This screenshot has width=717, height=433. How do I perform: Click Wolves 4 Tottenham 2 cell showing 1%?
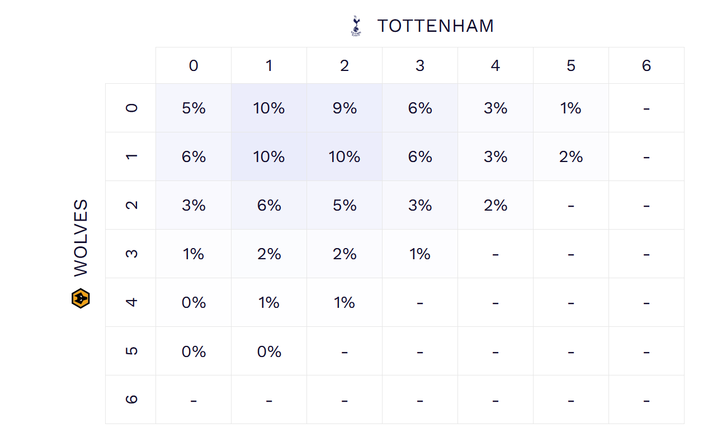(x=345, y=302)
